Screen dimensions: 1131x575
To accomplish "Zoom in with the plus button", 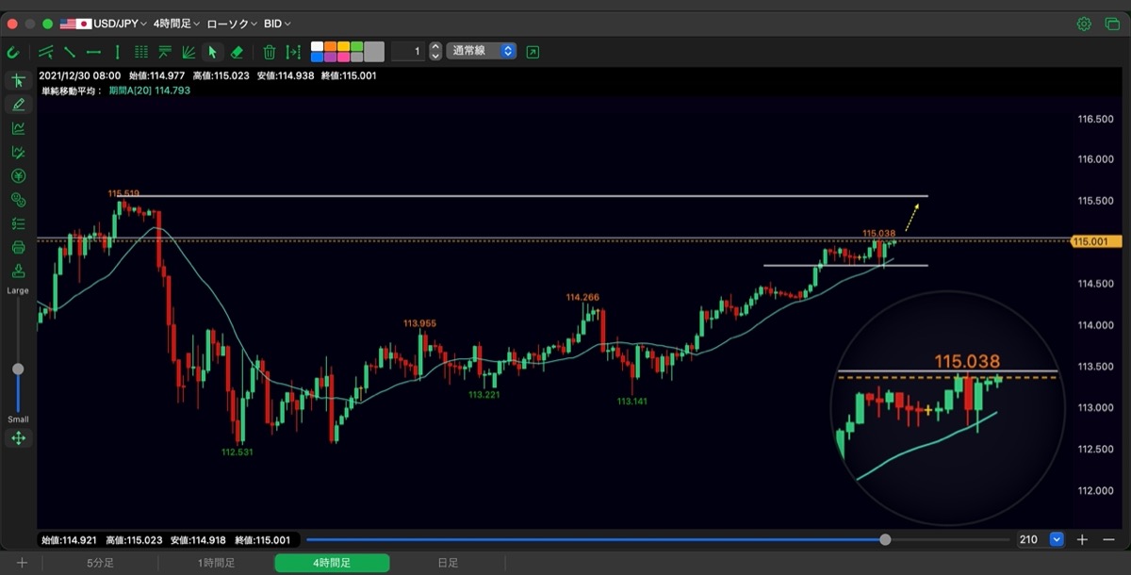I will pyautogui.click(x=1082, y=540).
